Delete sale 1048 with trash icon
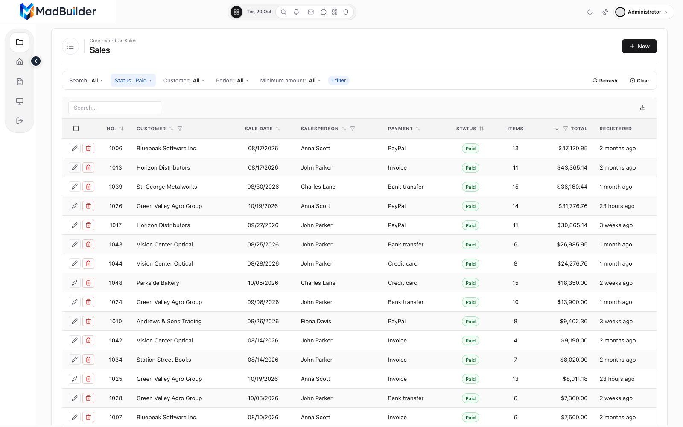Screen dimensions: 683x427 point(88,283)
